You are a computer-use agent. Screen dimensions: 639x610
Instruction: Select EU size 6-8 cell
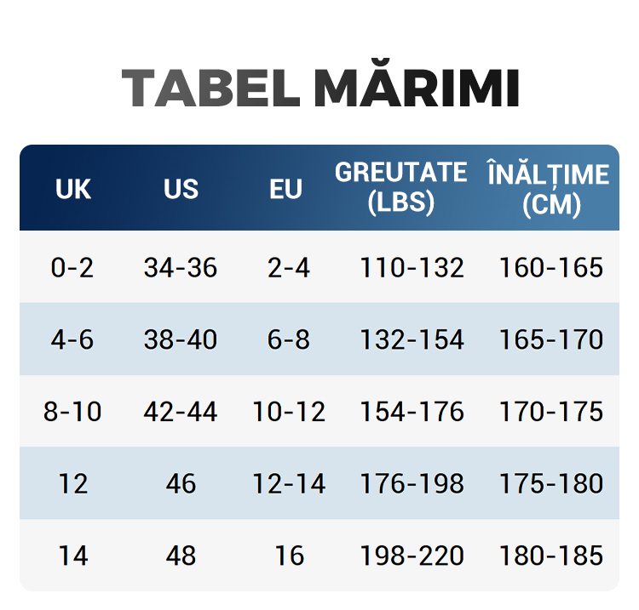click(x=289, y=340)
